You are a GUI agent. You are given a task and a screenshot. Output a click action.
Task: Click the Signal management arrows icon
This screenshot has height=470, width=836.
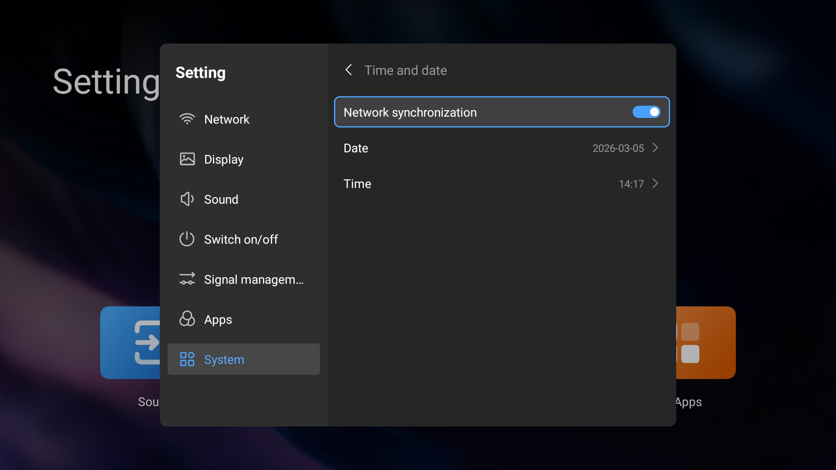point(187,279)
